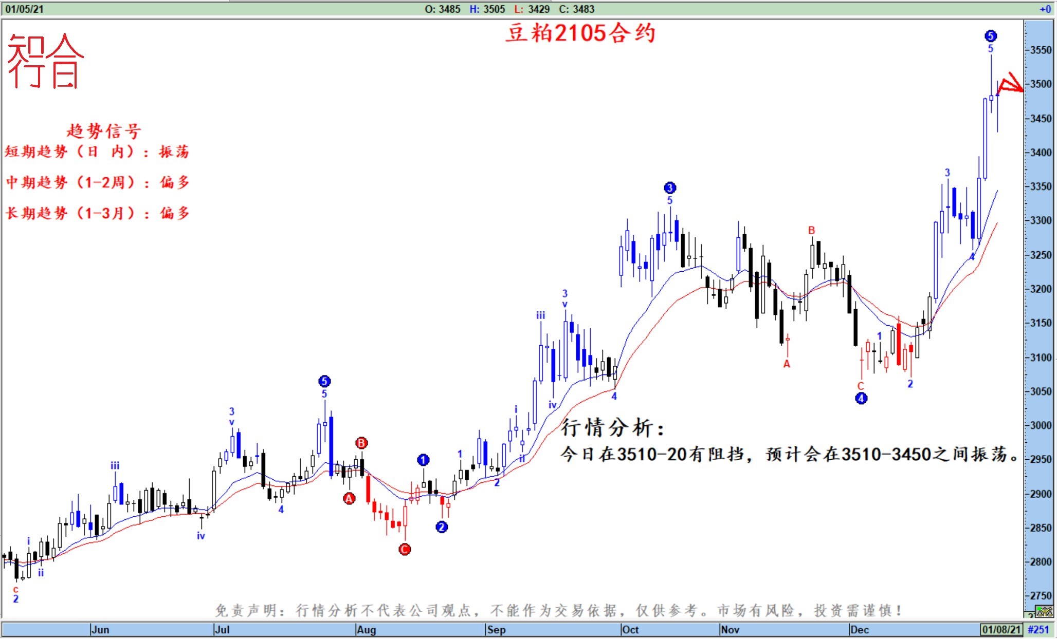The width and height of the screenshot is (1057, 639).
Task: Click the 豆粕2105合约 chart title
Action: (x=580, y=33)
